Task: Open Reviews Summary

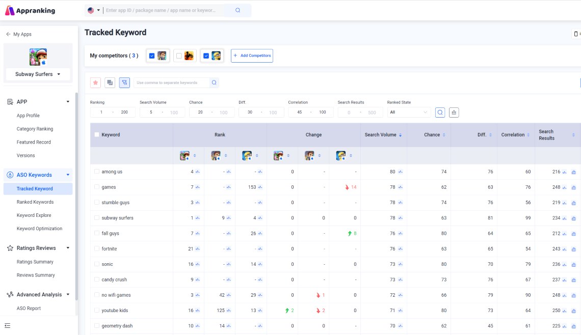Action: (36, 275)
